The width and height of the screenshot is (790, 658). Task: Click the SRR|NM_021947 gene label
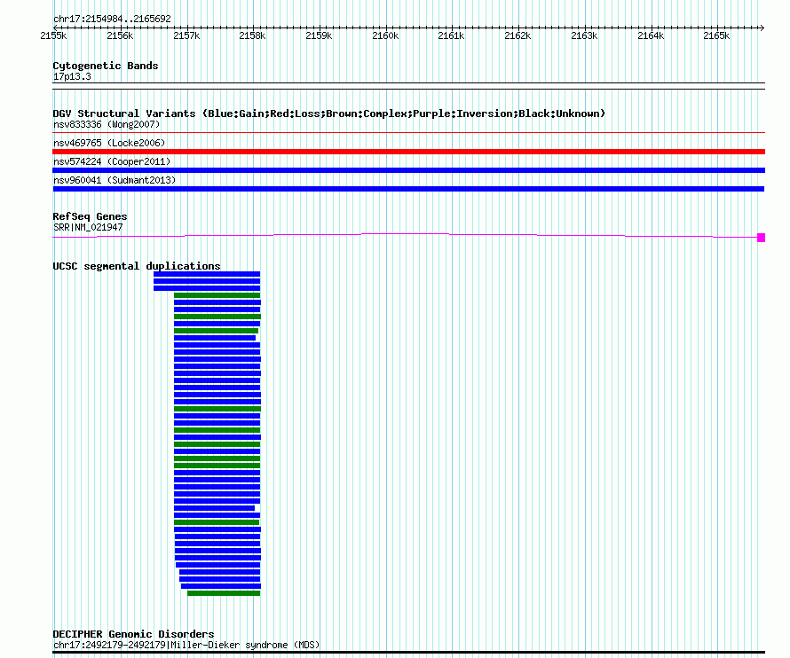[88, 228]
